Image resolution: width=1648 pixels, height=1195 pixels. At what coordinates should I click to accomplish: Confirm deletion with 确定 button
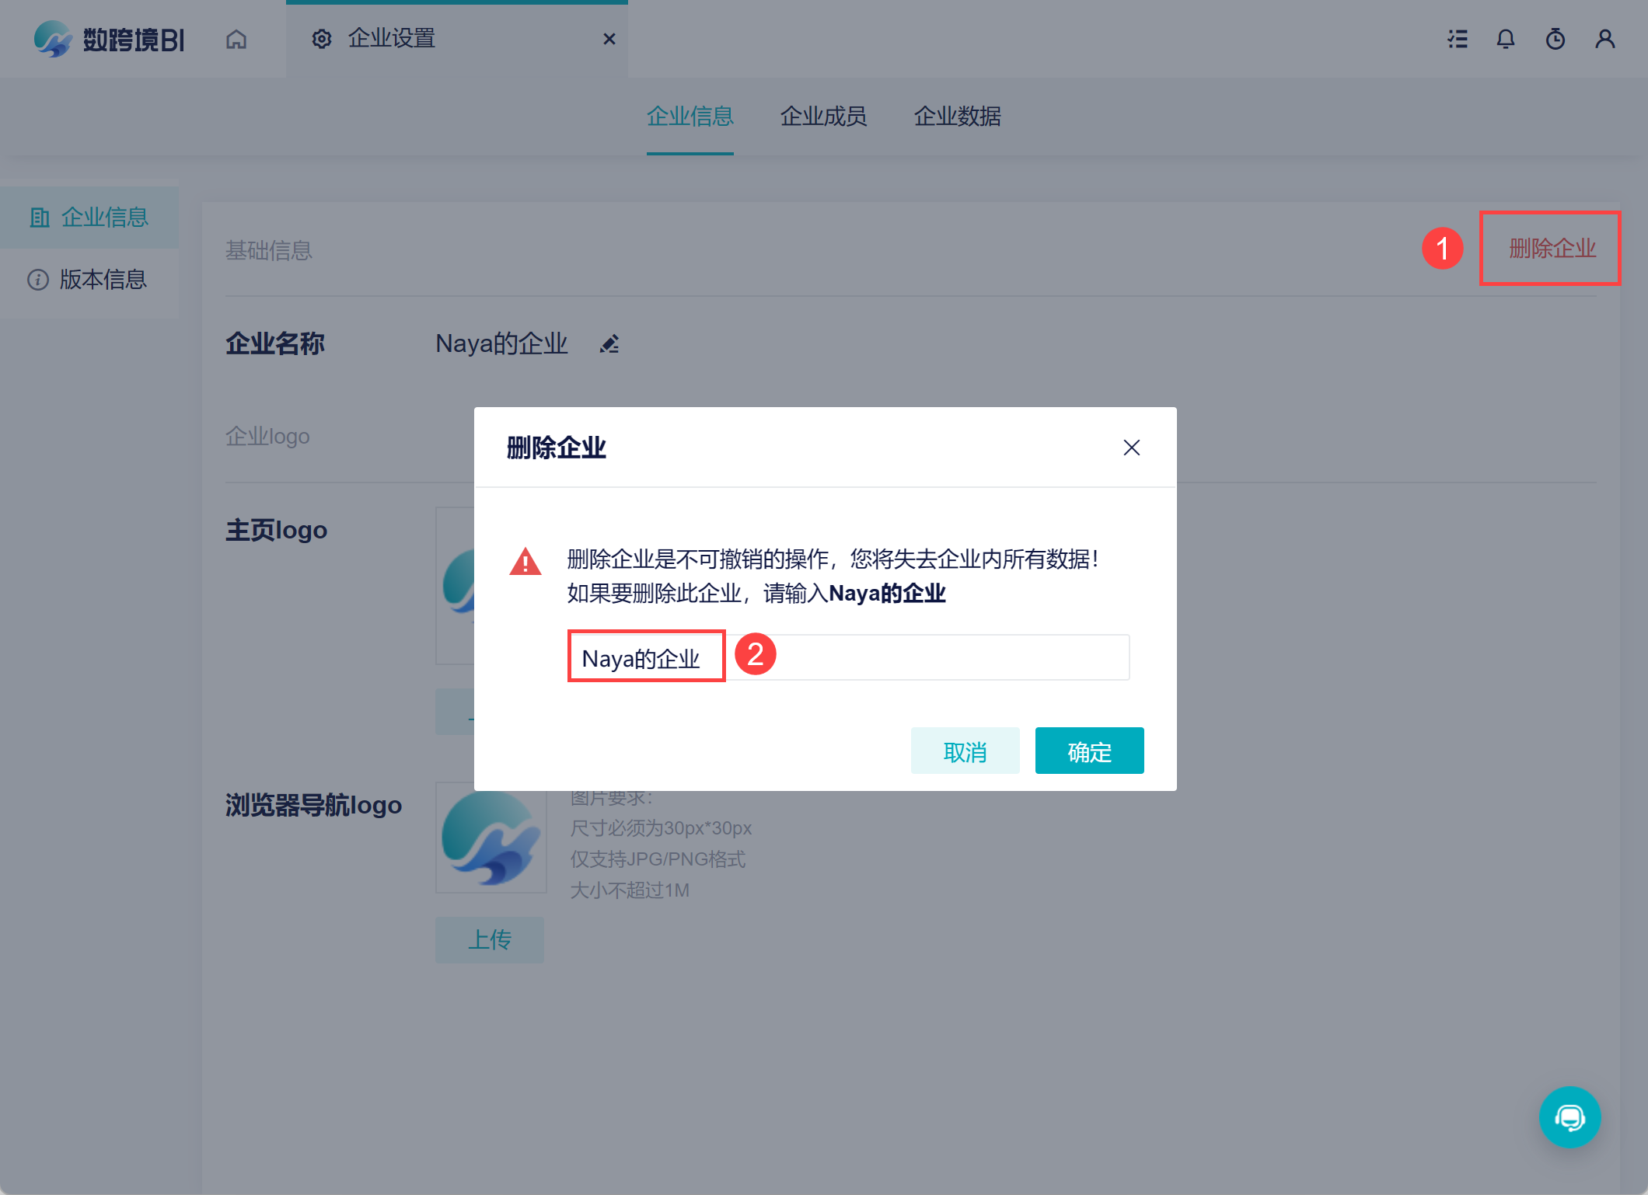pyautogui.click(x=1089, y=751)
